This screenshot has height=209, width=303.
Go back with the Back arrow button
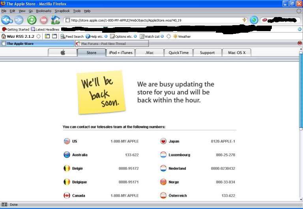7,20
